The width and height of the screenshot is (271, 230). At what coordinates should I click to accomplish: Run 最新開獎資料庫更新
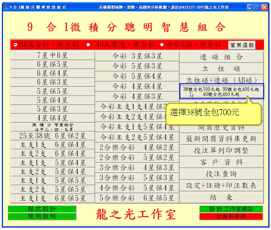[221, 139]
